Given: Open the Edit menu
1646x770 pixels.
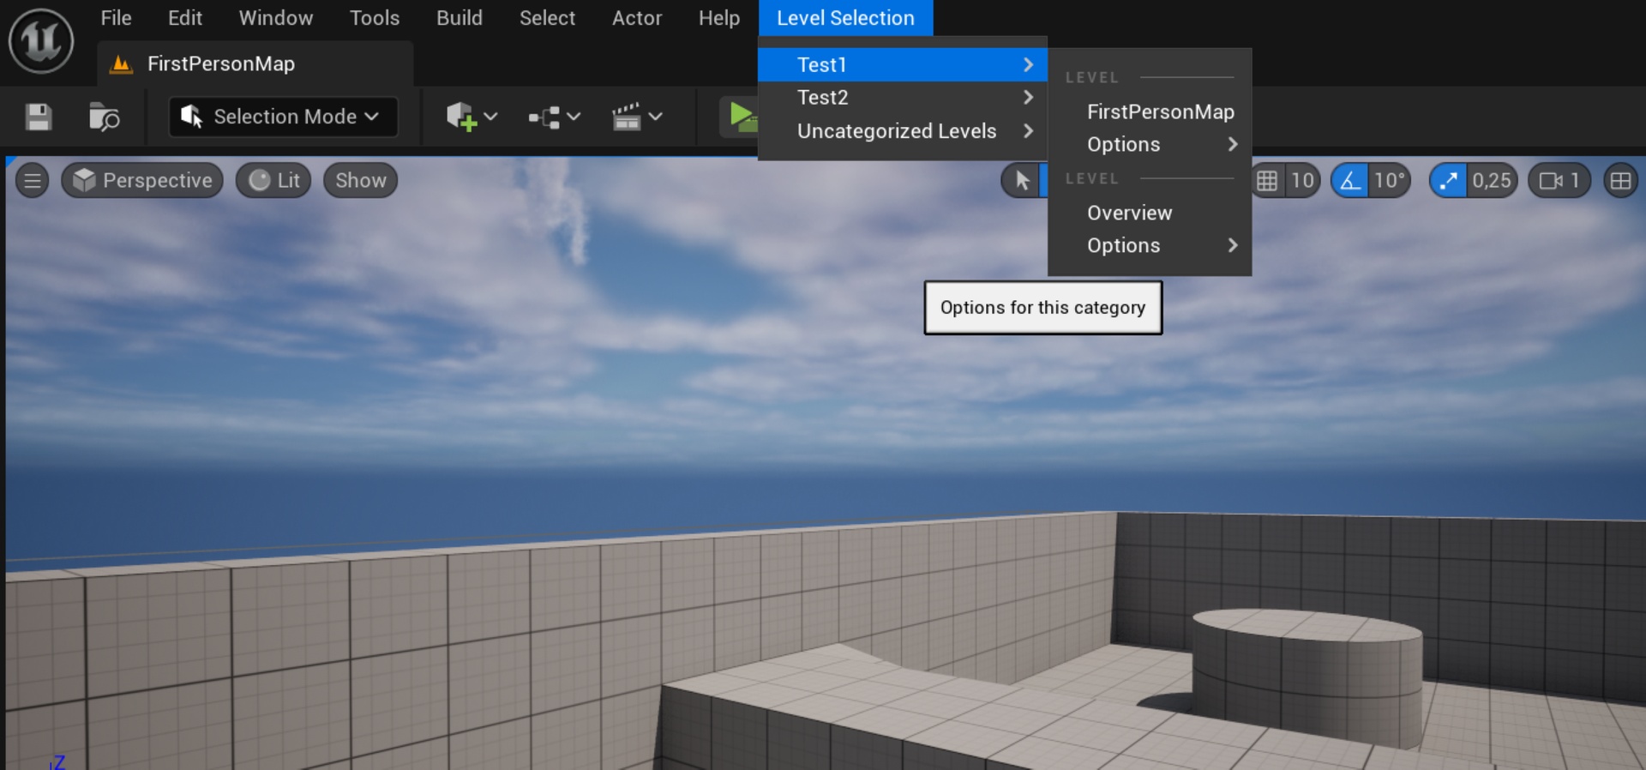Looking at the screenshot, I should tap(185, 18).
